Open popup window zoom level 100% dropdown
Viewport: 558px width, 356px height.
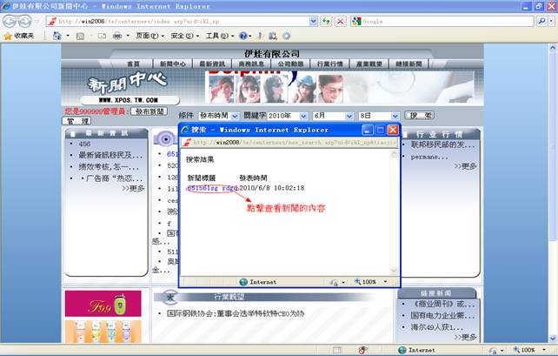(374, 282)
